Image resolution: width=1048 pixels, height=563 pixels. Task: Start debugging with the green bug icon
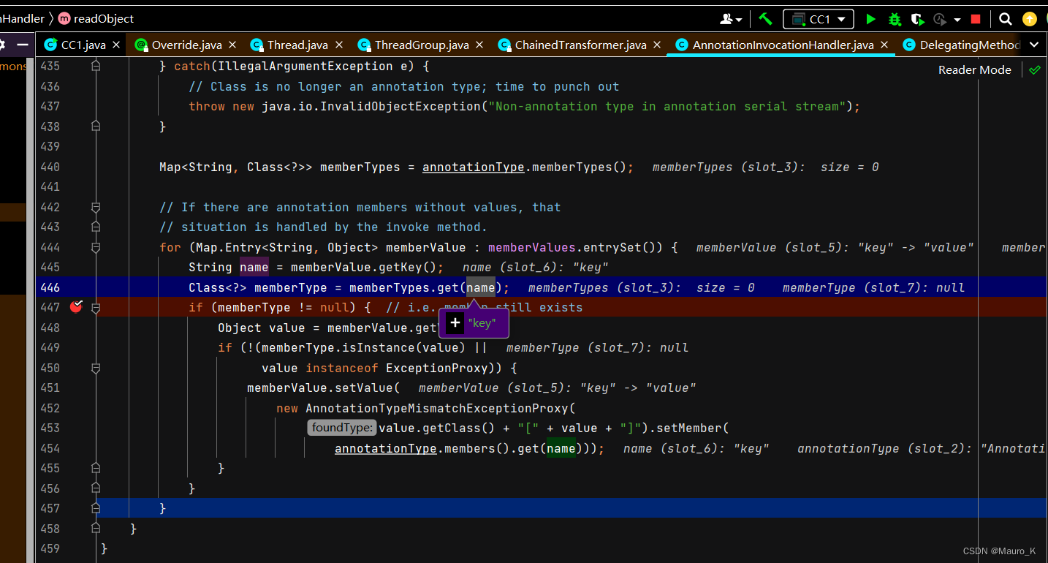point(895,19)
